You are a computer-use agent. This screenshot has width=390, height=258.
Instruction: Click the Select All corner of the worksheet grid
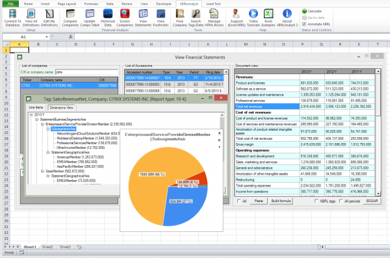(x=6, y=44)
